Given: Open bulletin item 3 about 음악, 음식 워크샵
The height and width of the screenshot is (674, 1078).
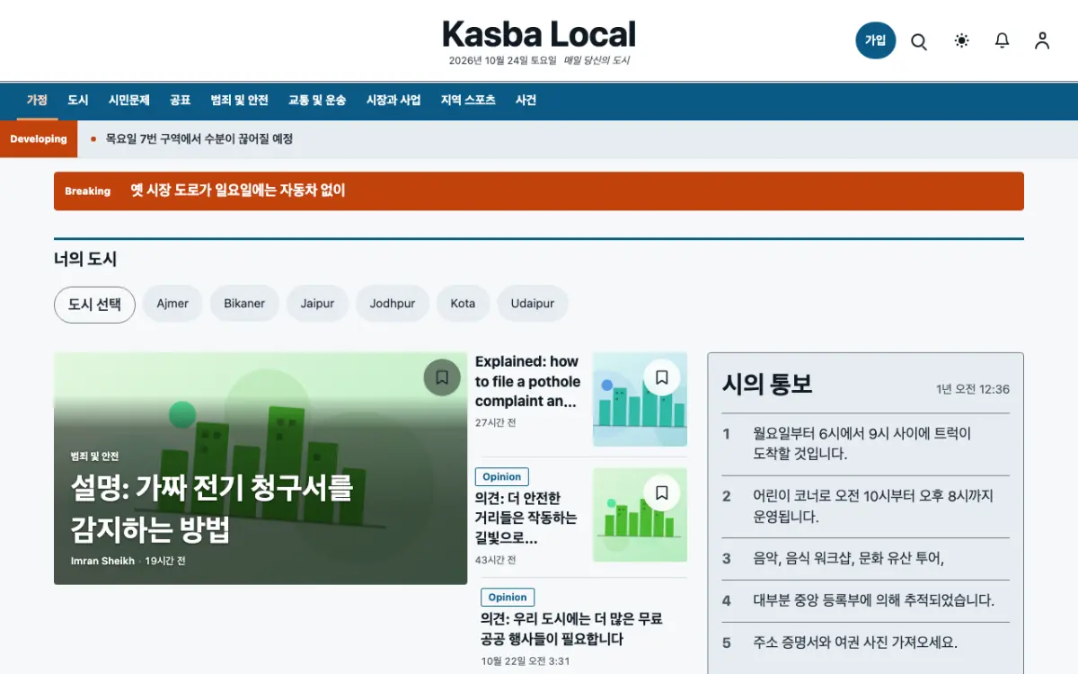Looking at the screenshot, I should tap(866, 559).
